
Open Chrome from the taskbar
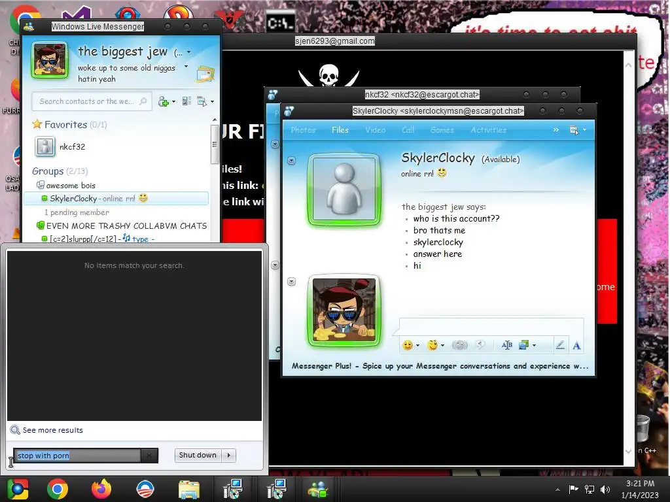coord(58,489)
